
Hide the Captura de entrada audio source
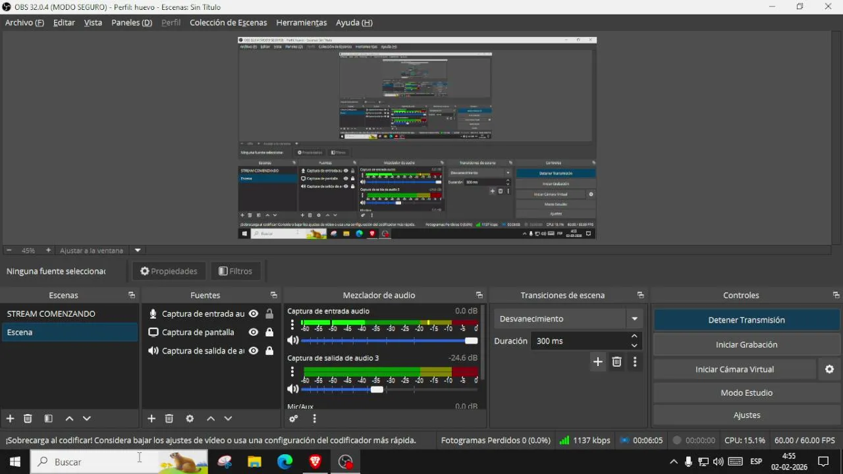[253, 314]
